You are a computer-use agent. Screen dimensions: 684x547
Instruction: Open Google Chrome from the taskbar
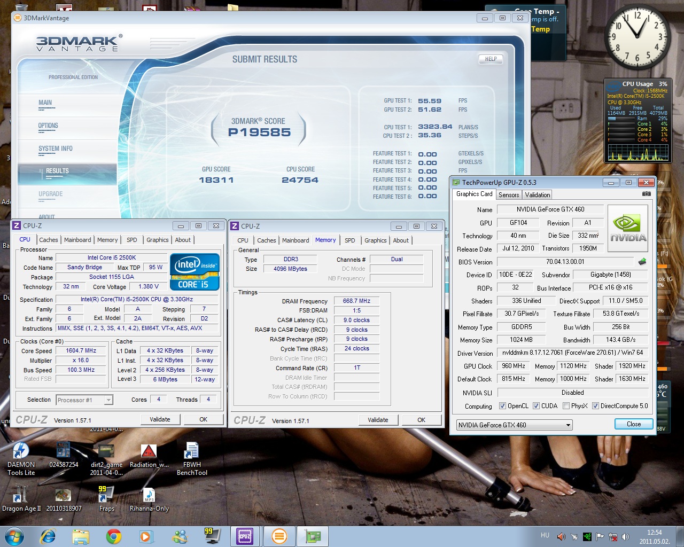tap(113, 536)
